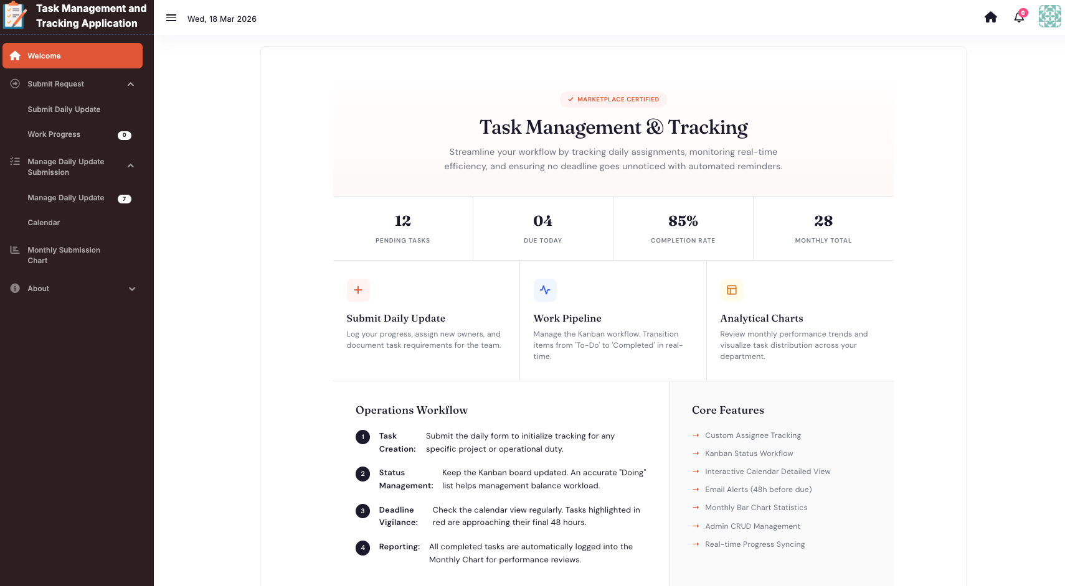The width and height of the screenshot is (1065, 586).
Task: Open Work Progress in sidebar
Action: click(54, 134)
